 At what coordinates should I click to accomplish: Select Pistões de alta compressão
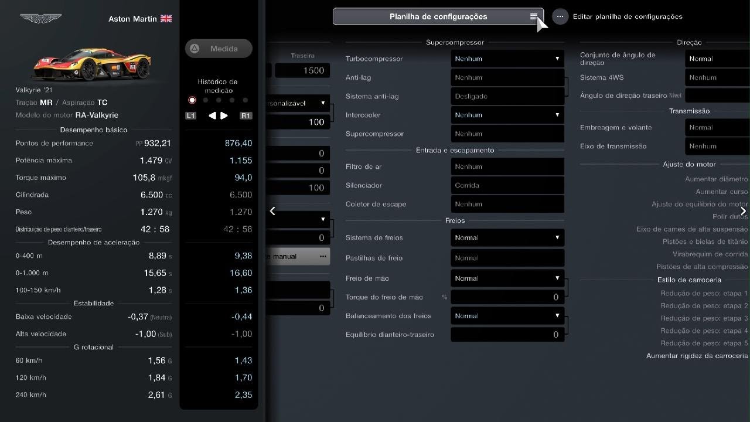tap(702, 267)
